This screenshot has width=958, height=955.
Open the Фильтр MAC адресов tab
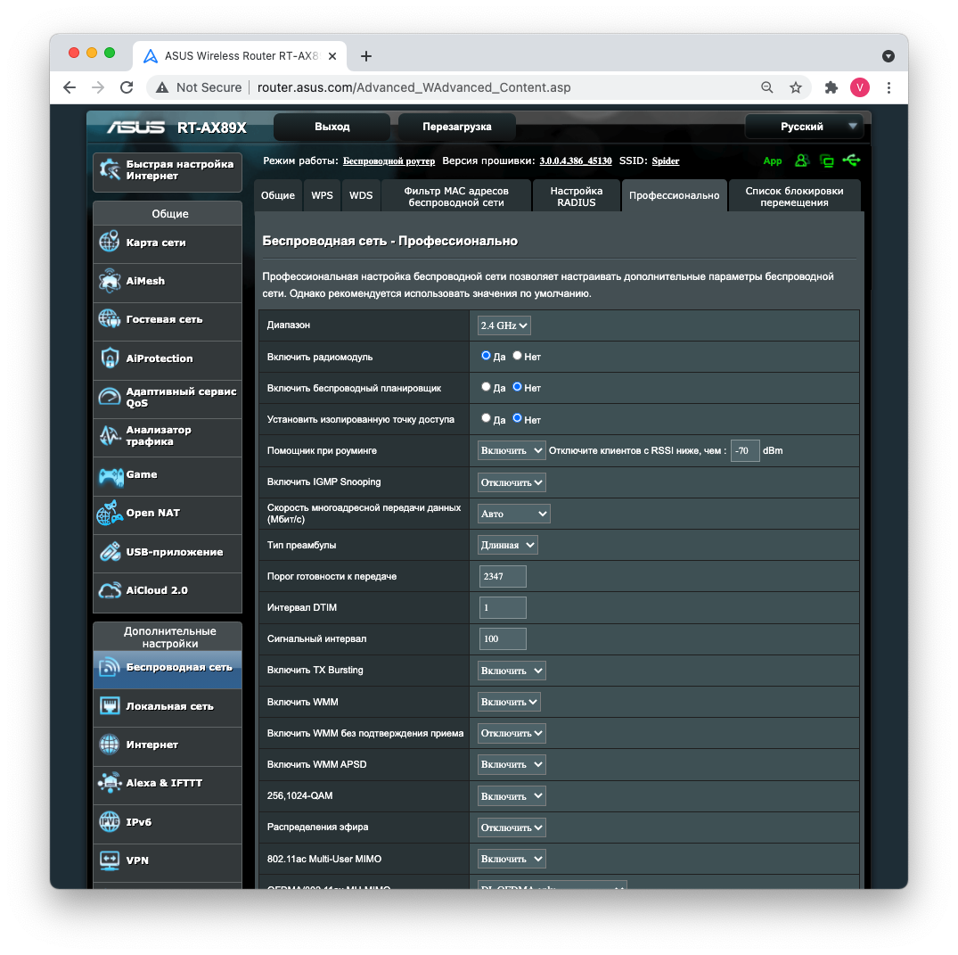coord(456,196)
